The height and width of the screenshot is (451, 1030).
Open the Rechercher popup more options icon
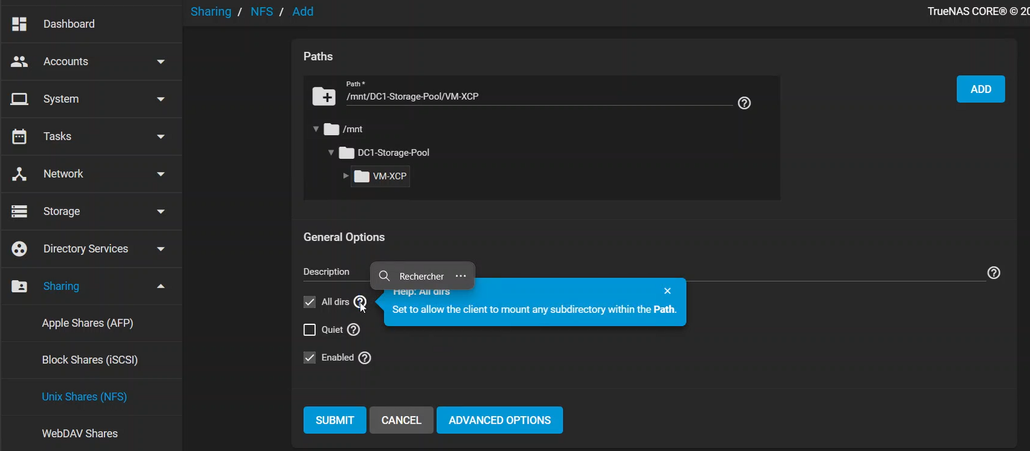click(461, 276)
